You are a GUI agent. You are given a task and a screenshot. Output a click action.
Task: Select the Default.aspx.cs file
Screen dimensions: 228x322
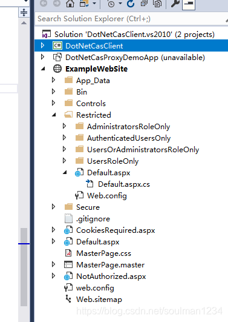click(124, 184)
